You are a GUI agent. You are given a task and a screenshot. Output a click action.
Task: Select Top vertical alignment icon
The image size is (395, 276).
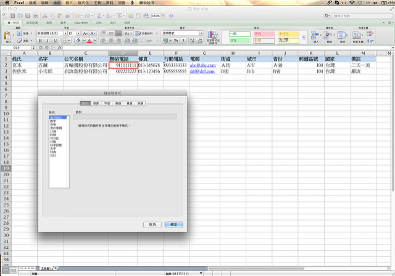point(104,33)
